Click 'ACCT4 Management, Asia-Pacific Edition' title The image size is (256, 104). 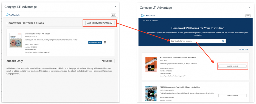click(x=179, y=87)
